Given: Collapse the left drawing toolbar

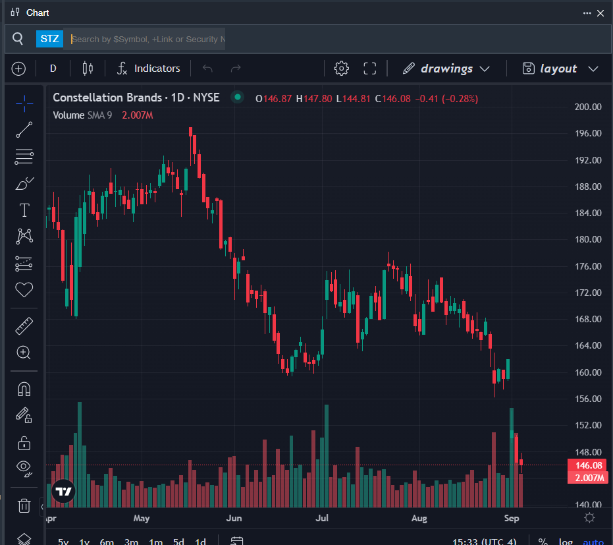Looking at the screenshot, I should pyautogui.click(x=42, y=507).
